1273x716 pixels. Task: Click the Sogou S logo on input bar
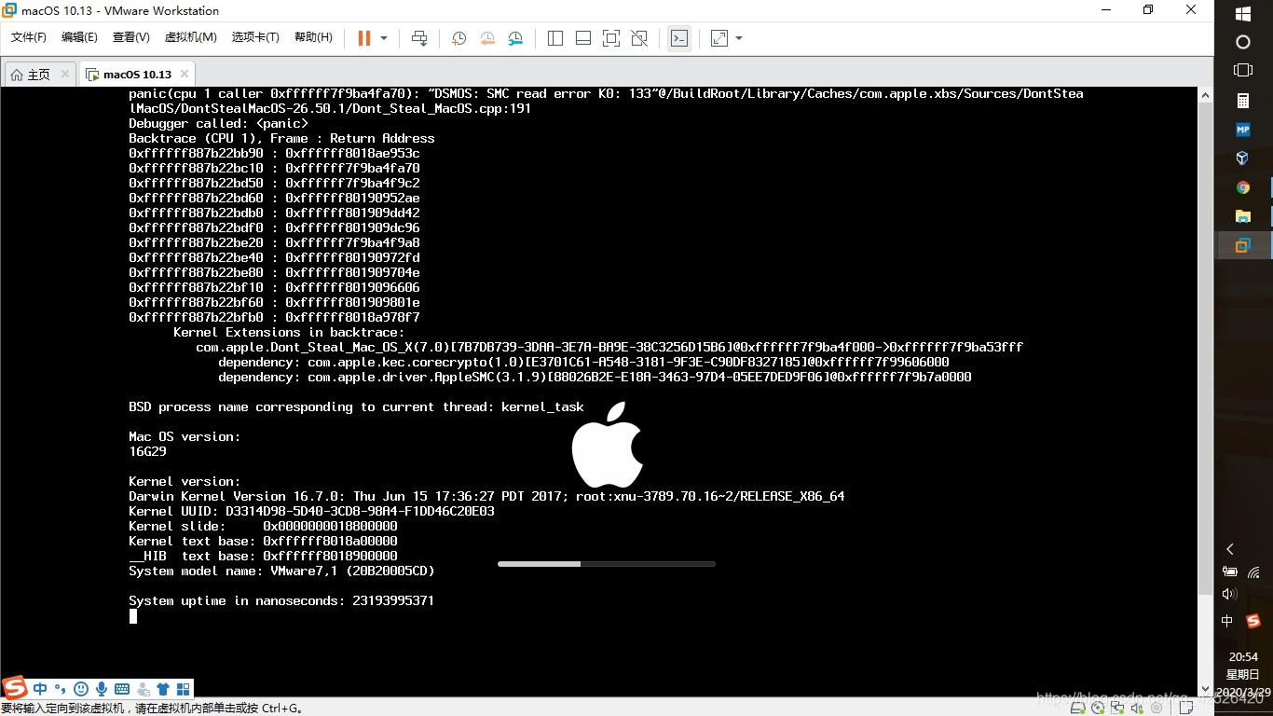[x=16, y=688]
